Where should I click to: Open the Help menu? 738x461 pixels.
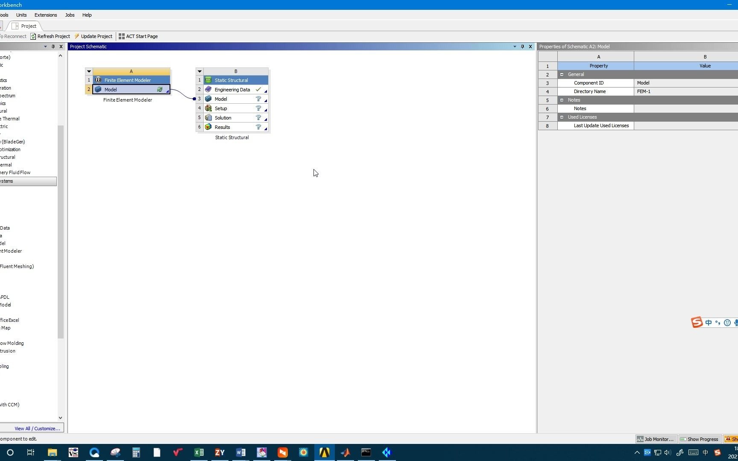(x=87, y=15)
